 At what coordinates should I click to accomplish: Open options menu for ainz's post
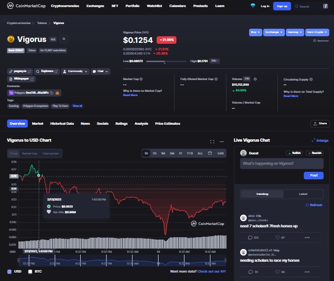[x=307, y=237]
